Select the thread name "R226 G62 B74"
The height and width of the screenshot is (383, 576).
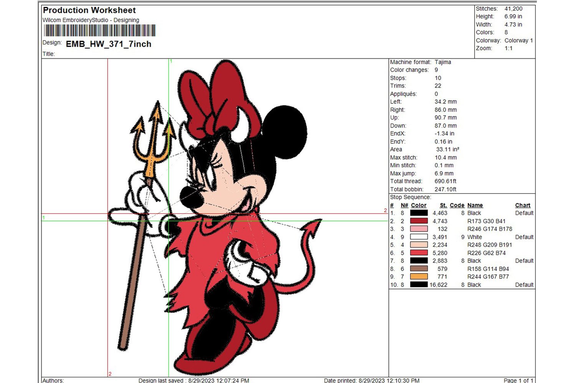[x=487, y=253]
